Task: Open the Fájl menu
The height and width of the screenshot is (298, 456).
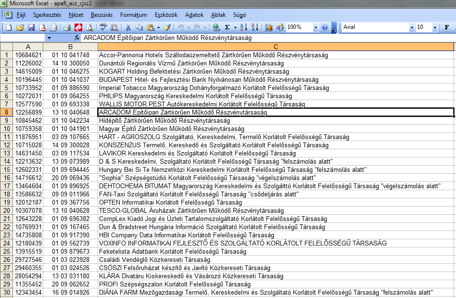Action: [21, 15]
